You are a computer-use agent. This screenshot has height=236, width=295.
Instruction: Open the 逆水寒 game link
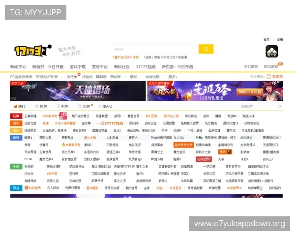point(86,123)
